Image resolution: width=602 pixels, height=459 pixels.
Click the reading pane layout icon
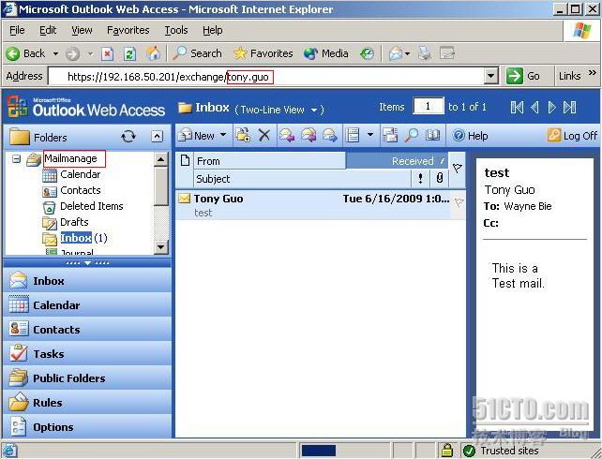(353, 135)
